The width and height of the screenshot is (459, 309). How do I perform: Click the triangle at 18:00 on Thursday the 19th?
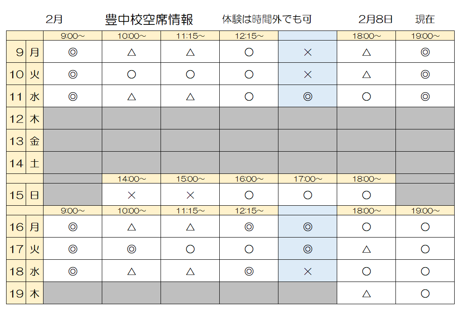point(366,294)
